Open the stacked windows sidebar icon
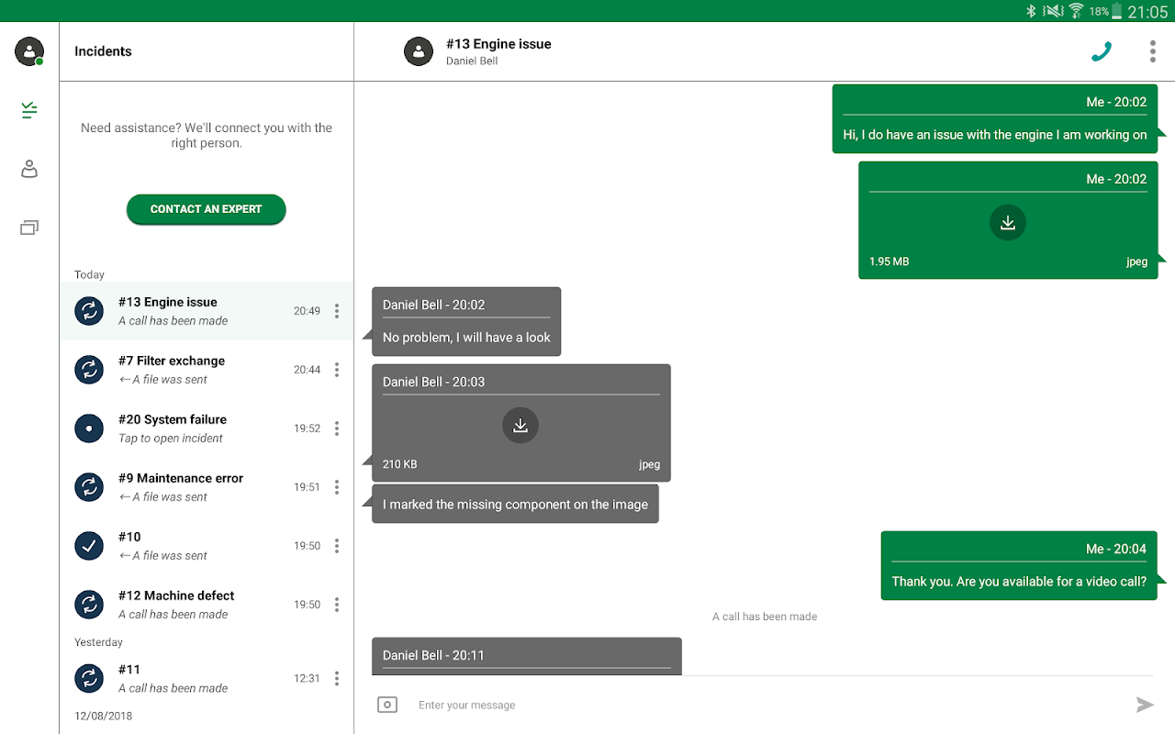1175x734 pixels. (29, 228)
